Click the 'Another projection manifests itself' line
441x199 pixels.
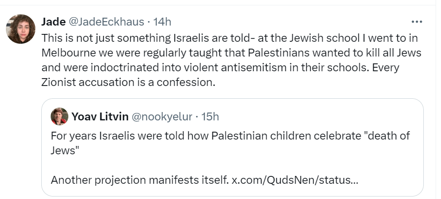(x=140, y=180)
